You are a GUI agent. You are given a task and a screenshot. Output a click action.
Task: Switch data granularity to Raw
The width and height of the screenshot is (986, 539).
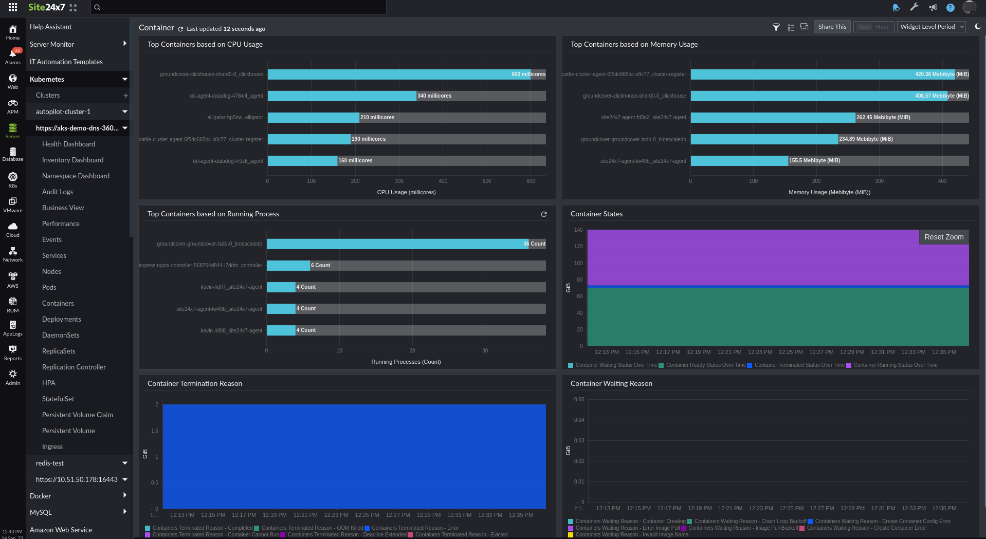[x=864, y=27]
